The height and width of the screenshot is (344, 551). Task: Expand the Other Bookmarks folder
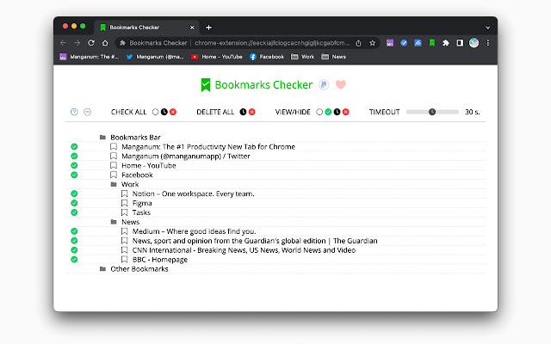[102, 269]
